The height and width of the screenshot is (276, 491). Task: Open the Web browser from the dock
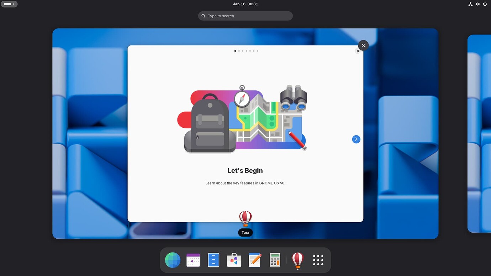point(173,260)
